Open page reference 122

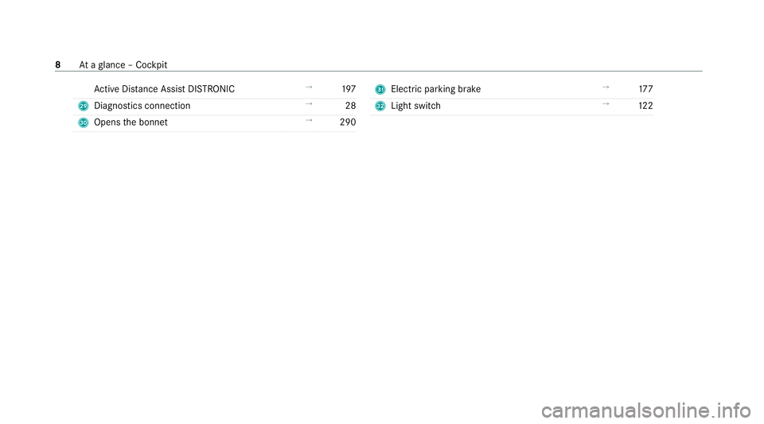(645, 106)
